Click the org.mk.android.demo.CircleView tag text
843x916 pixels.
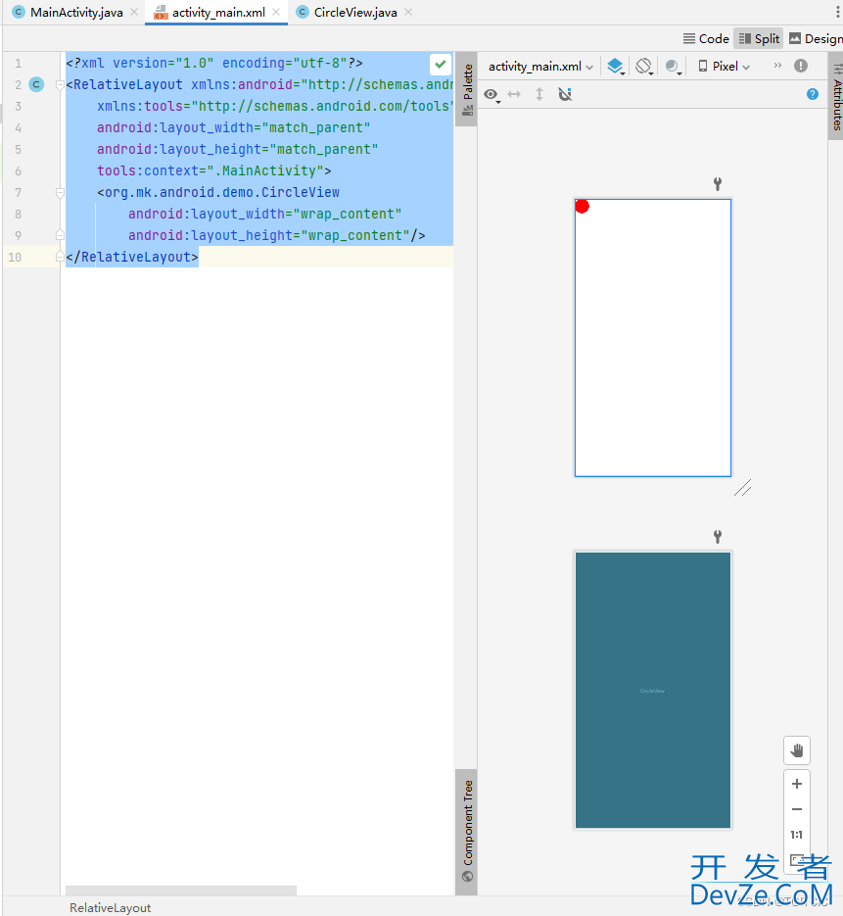tap(222, 192)
